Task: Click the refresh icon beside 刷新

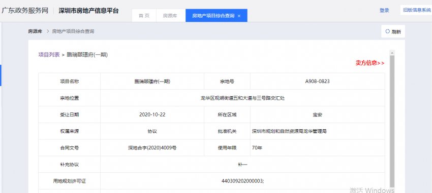Action: (x=388, y=31)
